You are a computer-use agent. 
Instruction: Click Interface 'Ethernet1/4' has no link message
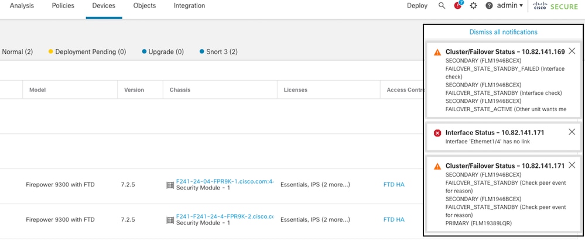pos(488,142)
